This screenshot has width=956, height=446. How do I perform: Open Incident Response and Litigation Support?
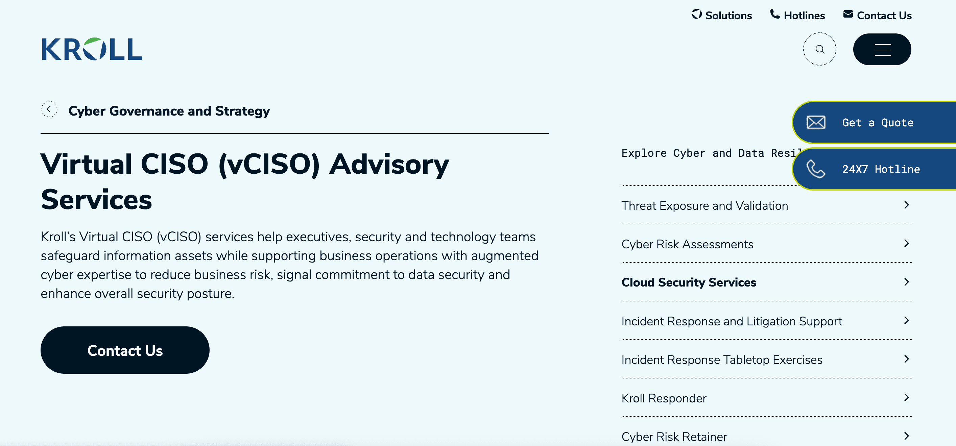click(732, 321)
